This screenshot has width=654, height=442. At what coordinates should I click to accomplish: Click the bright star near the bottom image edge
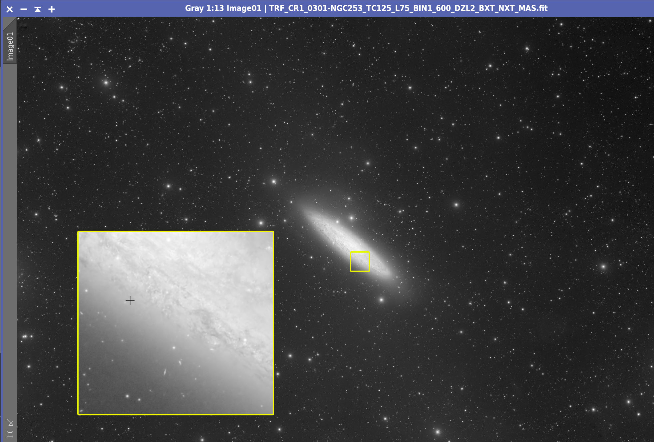tap(438, 432)
